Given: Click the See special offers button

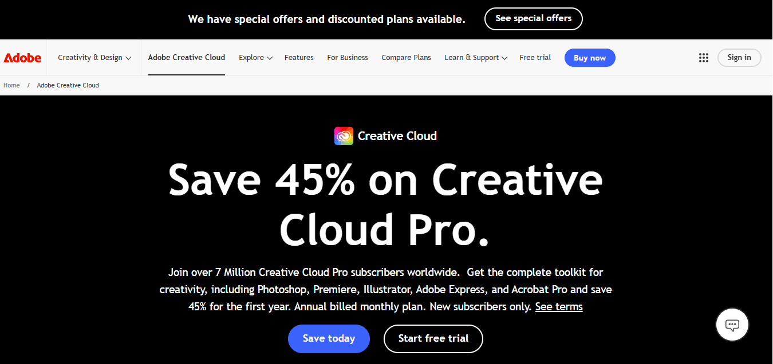Looking at the screenshot, I should click(533, 19).
